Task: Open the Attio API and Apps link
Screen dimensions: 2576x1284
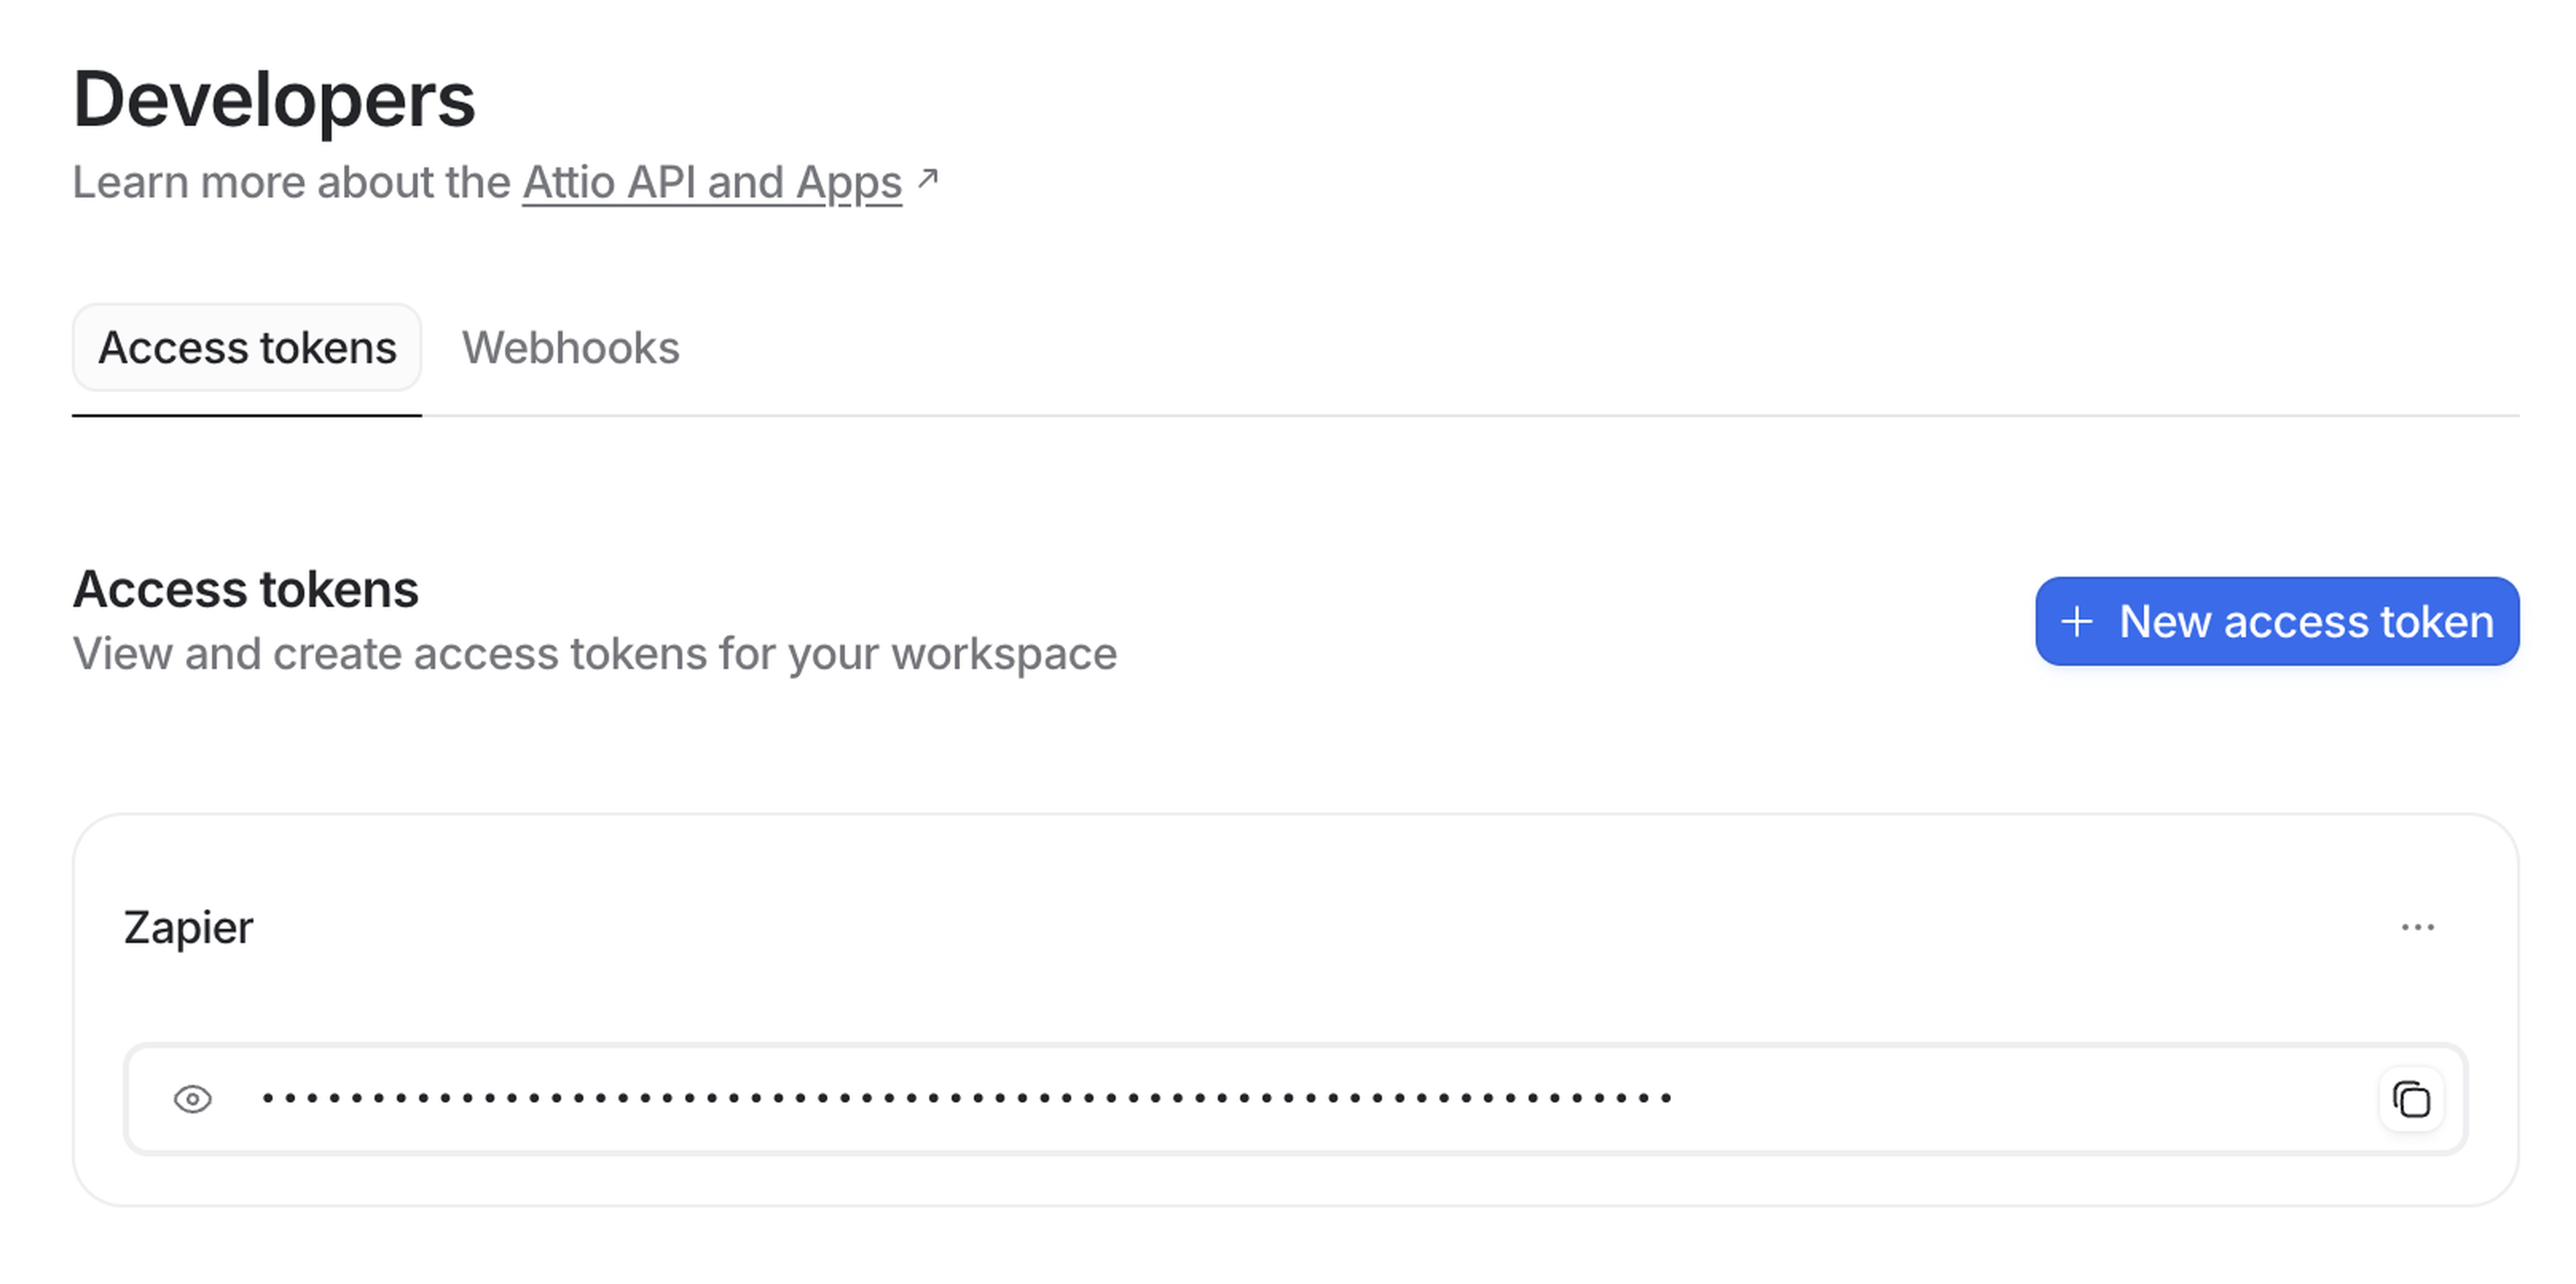Action: tap(711, 183)
